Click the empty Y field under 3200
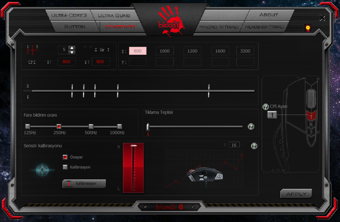 pos(245,62)
